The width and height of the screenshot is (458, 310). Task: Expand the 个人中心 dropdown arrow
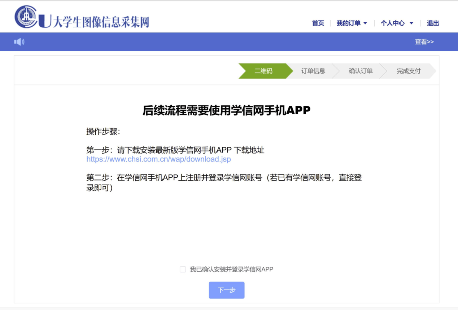point(411,23)
